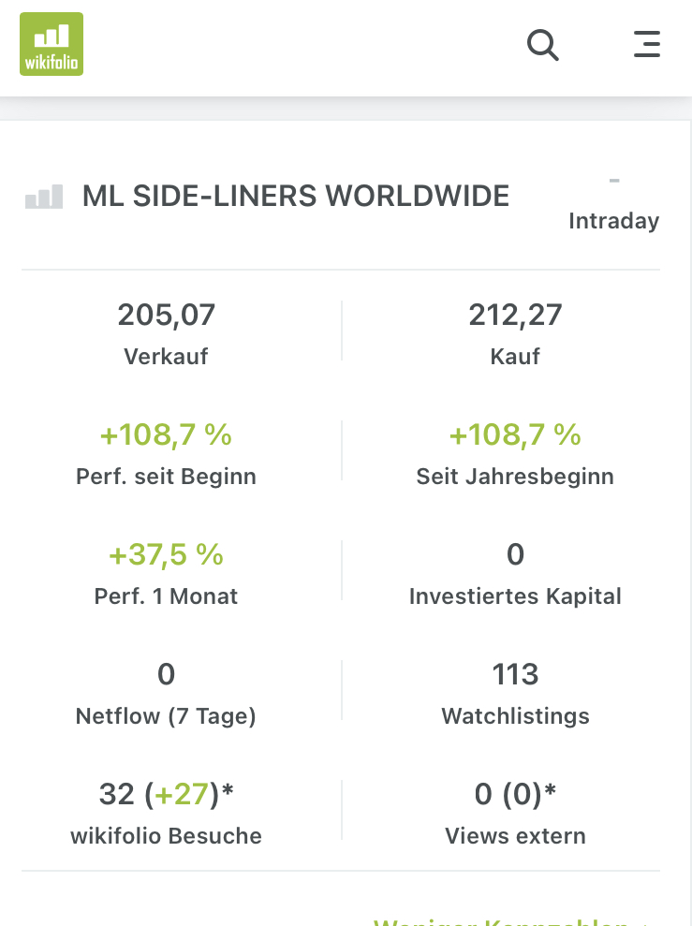Click the Investiertes Kapital label
This screenshot has width=692, height=926.
[x=515, y=596]
